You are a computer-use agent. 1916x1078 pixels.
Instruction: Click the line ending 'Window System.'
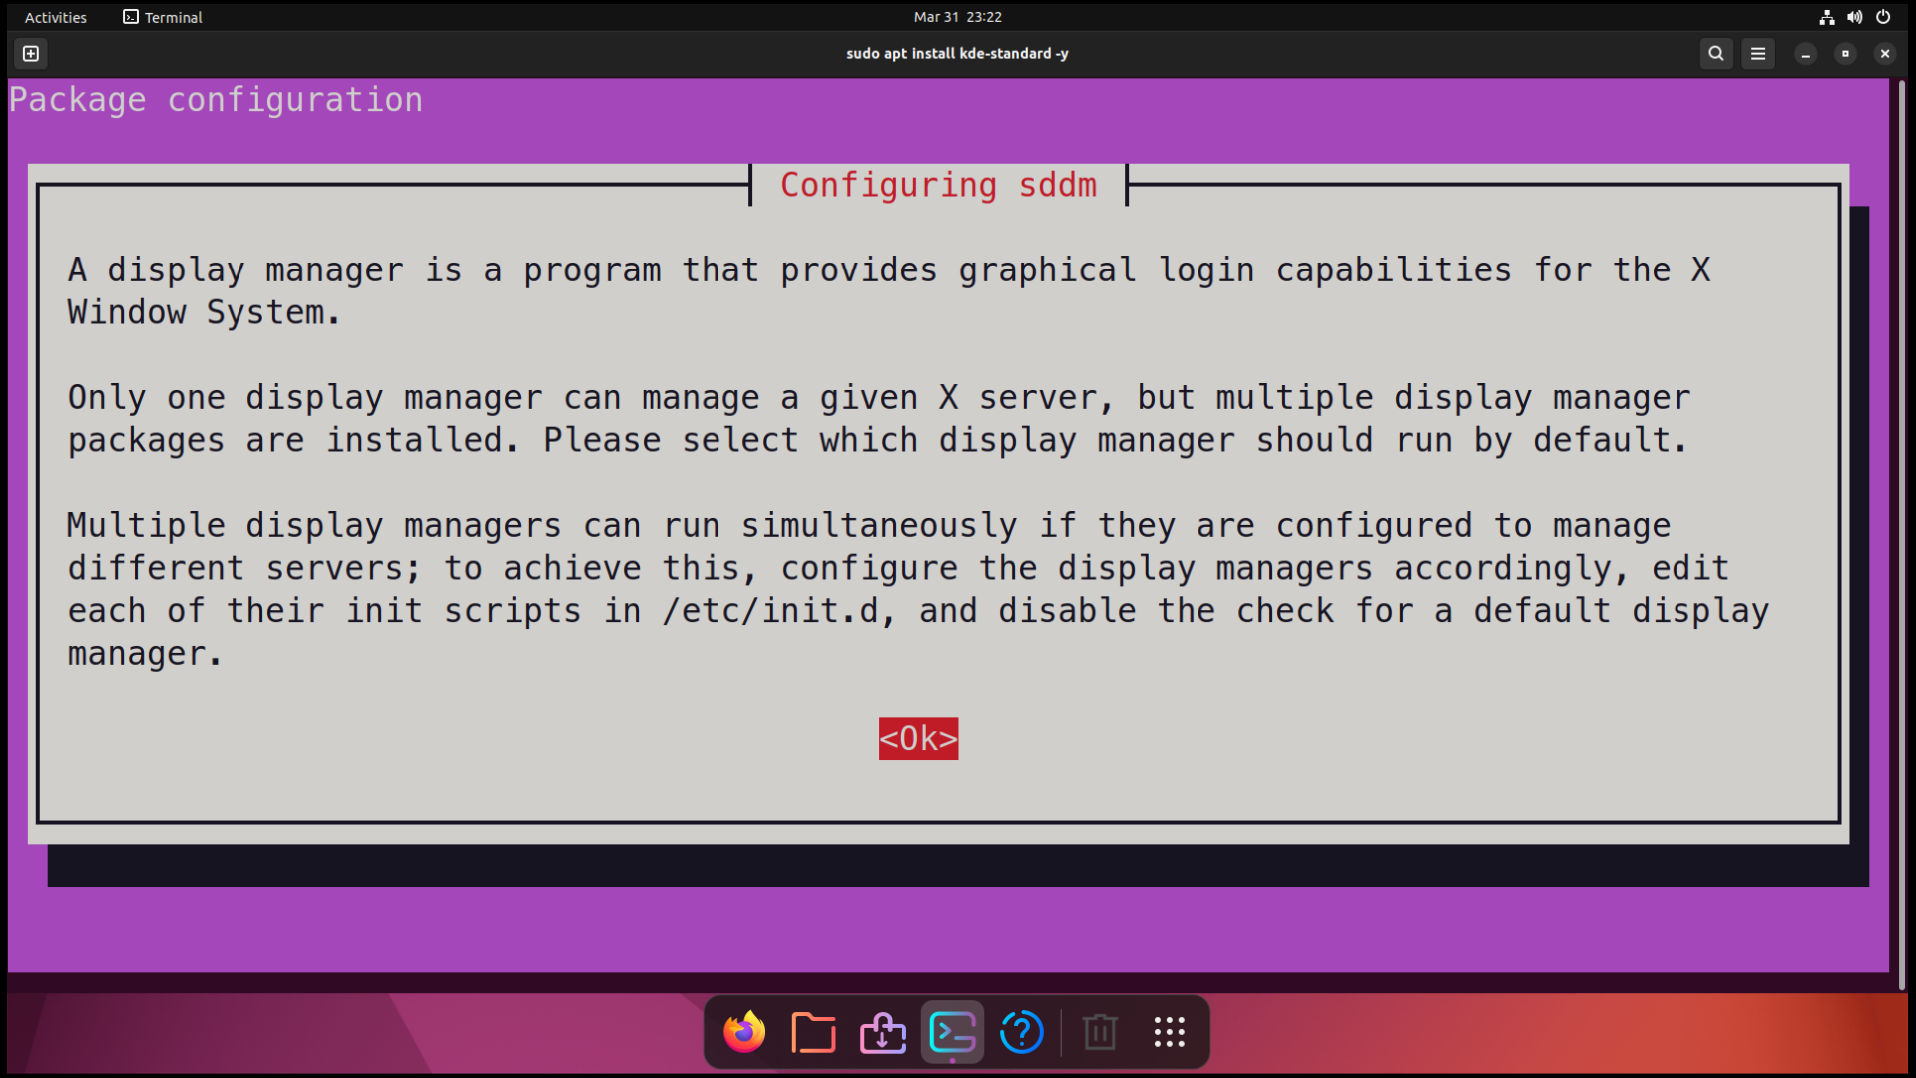pos(204,312)
